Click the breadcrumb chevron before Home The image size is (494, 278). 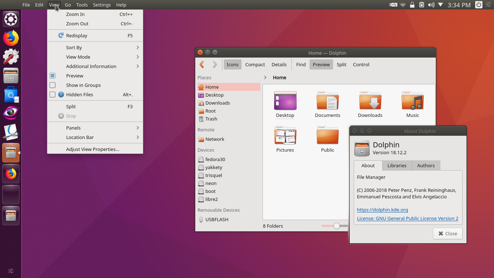click(x=265, y=77)
